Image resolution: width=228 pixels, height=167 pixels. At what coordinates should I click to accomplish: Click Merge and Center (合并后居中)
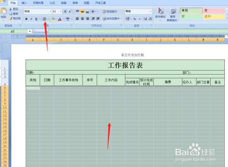tap(111, 19)
